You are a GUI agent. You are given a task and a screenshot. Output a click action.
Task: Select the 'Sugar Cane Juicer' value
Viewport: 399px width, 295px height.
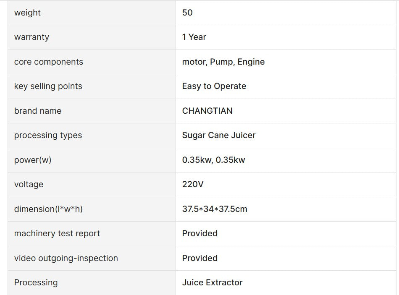pyautogui.click(x=219, y=135)
